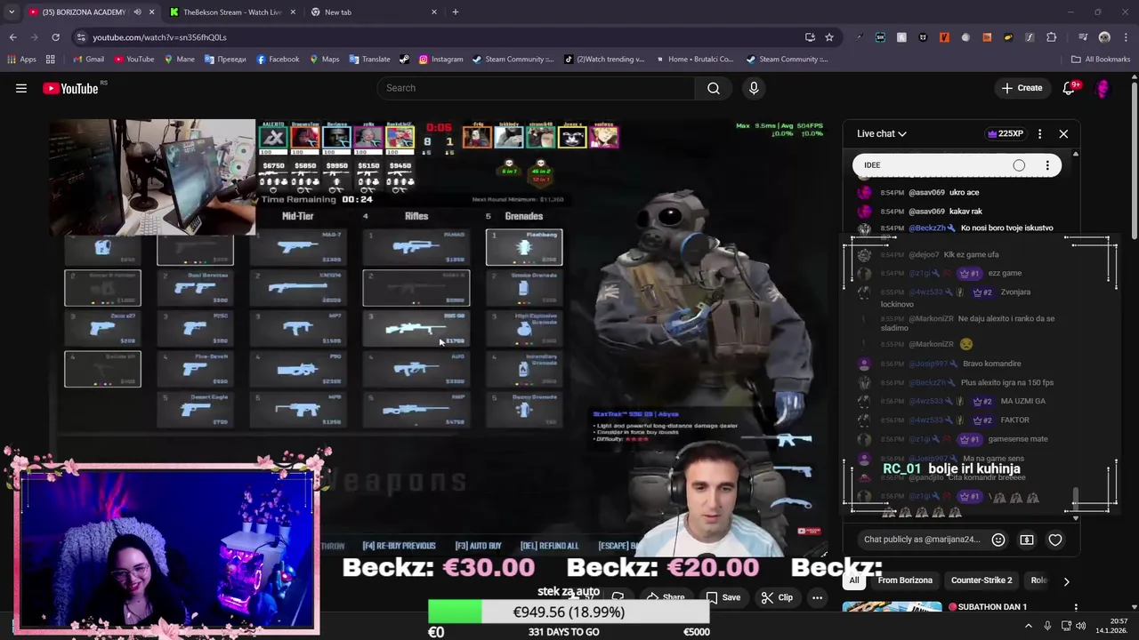Viewport: 1139px width, 640px height.
Task: Expand the Live chat mode dropdown
Action: [882, 133]
